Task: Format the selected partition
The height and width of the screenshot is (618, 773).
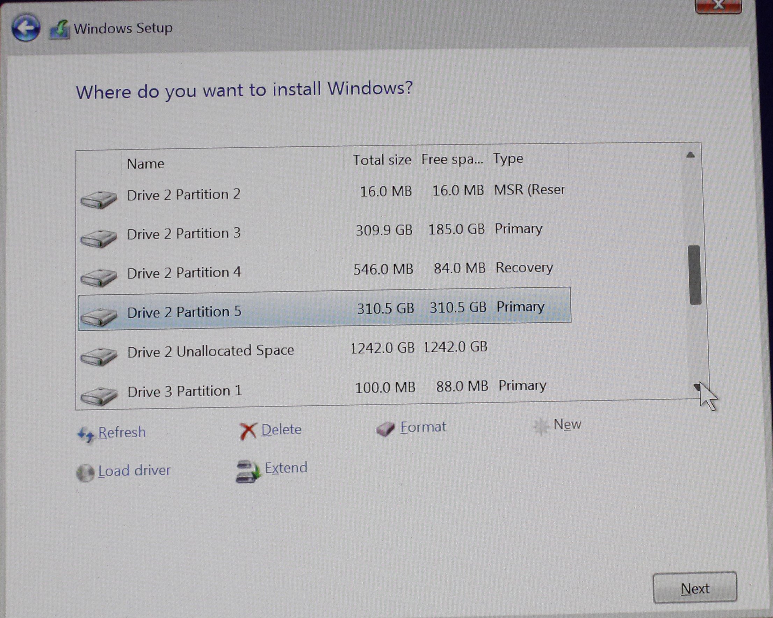Action: (x=424, y=427)
